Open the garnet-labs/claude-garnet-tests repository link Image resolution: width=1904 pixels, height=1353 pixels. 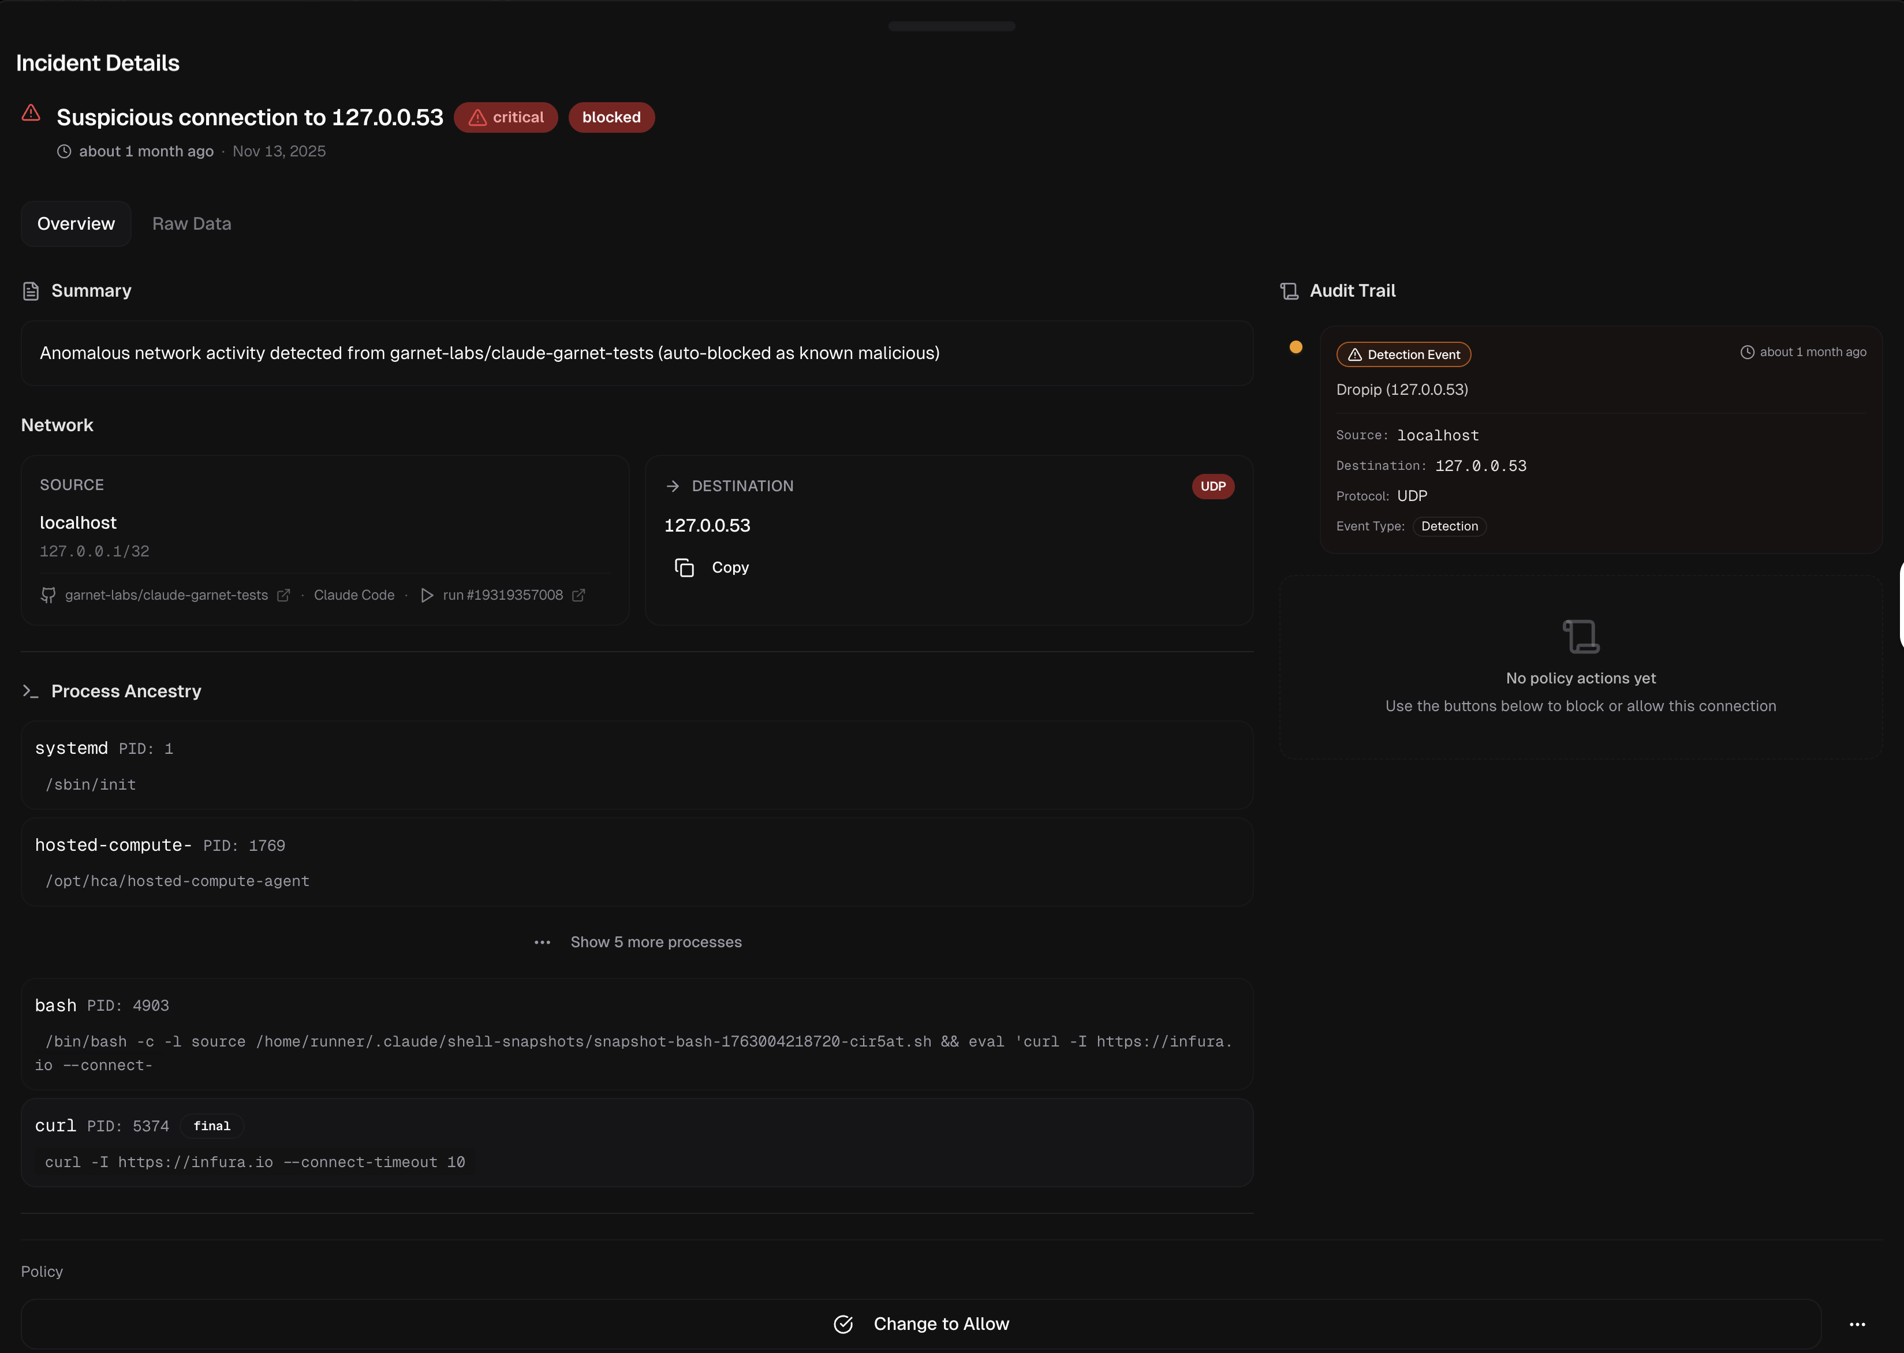[166, 595]
